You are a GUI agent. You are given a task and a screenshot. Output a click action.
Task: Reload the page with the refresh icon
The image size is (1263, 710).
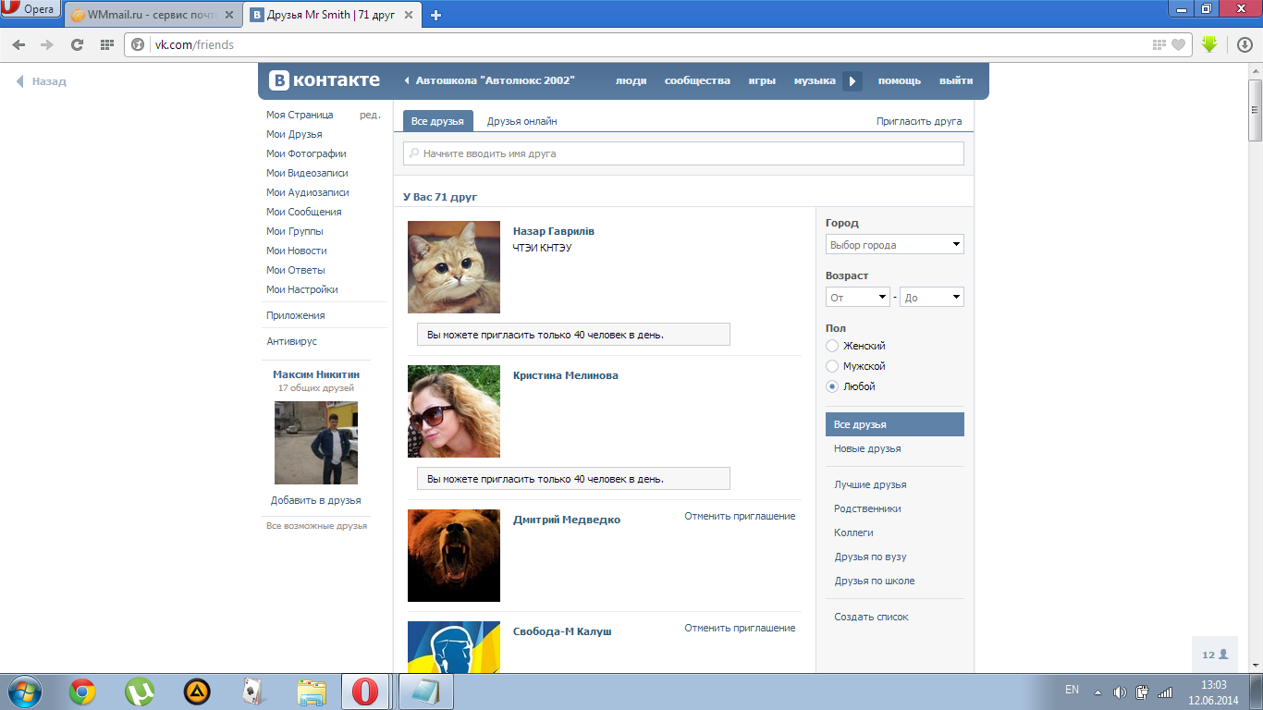77,44
